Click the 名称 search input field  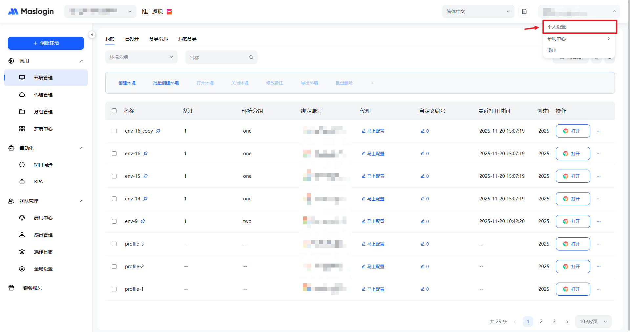point(217,57)
